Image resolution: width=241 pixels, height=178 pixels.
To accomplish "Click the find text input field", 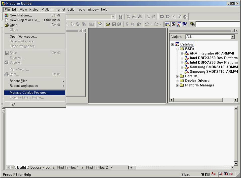I will point(218,24).
